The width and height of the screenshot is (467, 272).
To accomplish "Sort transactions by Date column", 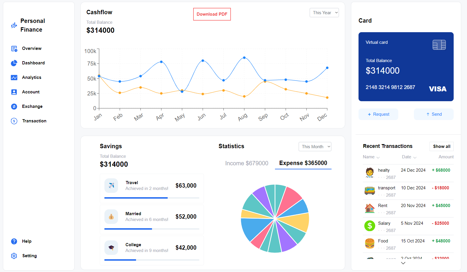I will click(409, 157).
